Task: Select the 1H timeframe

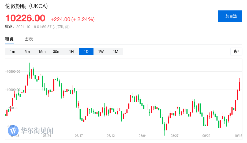Action: [71, 52]
